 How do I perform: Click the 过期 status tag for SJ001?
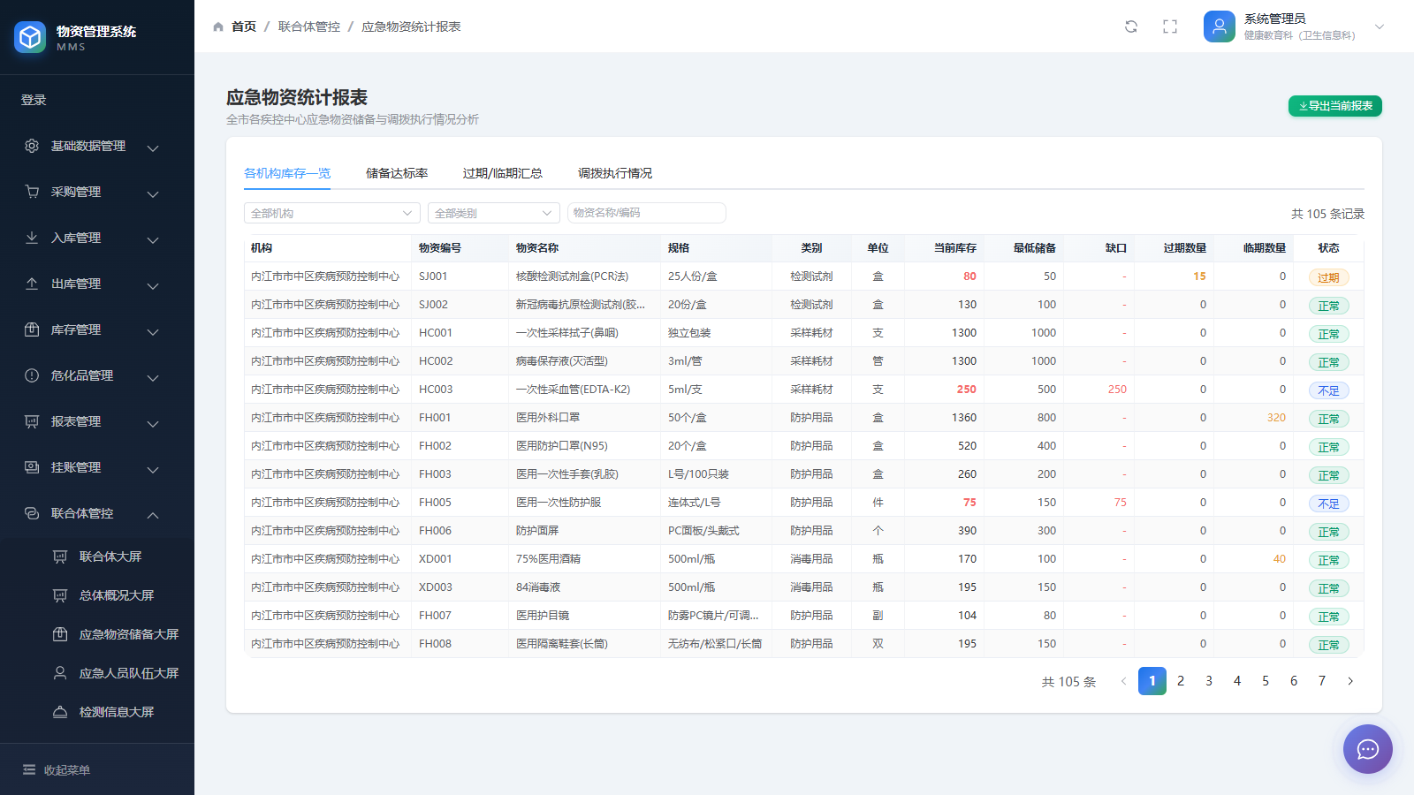click(1328, 277)
